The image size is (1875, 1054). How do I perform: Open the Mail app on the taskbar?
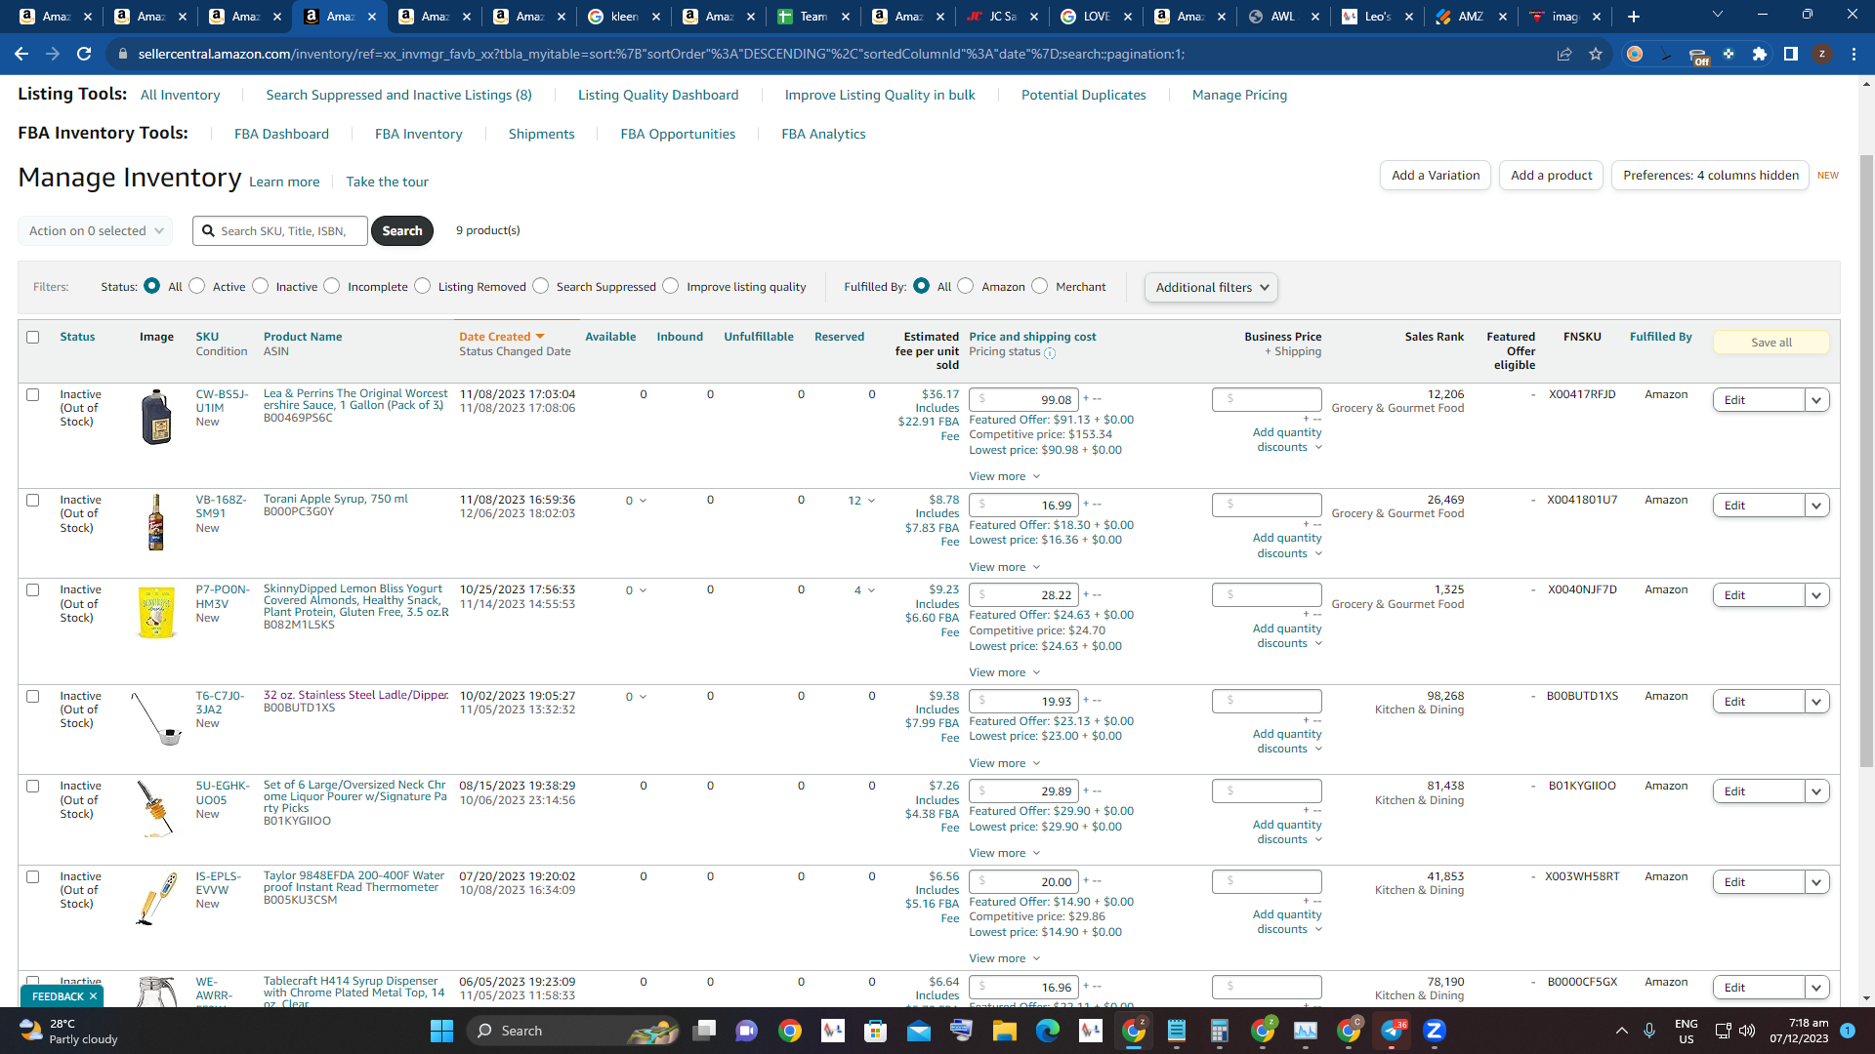click(x=919, y=1031)
